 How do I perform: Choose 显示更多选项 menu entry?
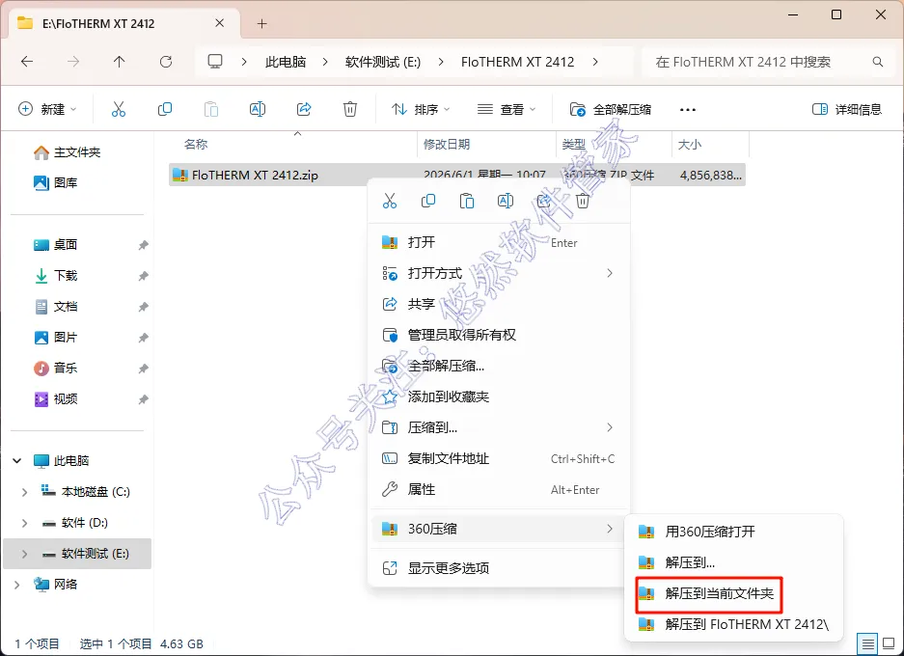tap(499, 568)
